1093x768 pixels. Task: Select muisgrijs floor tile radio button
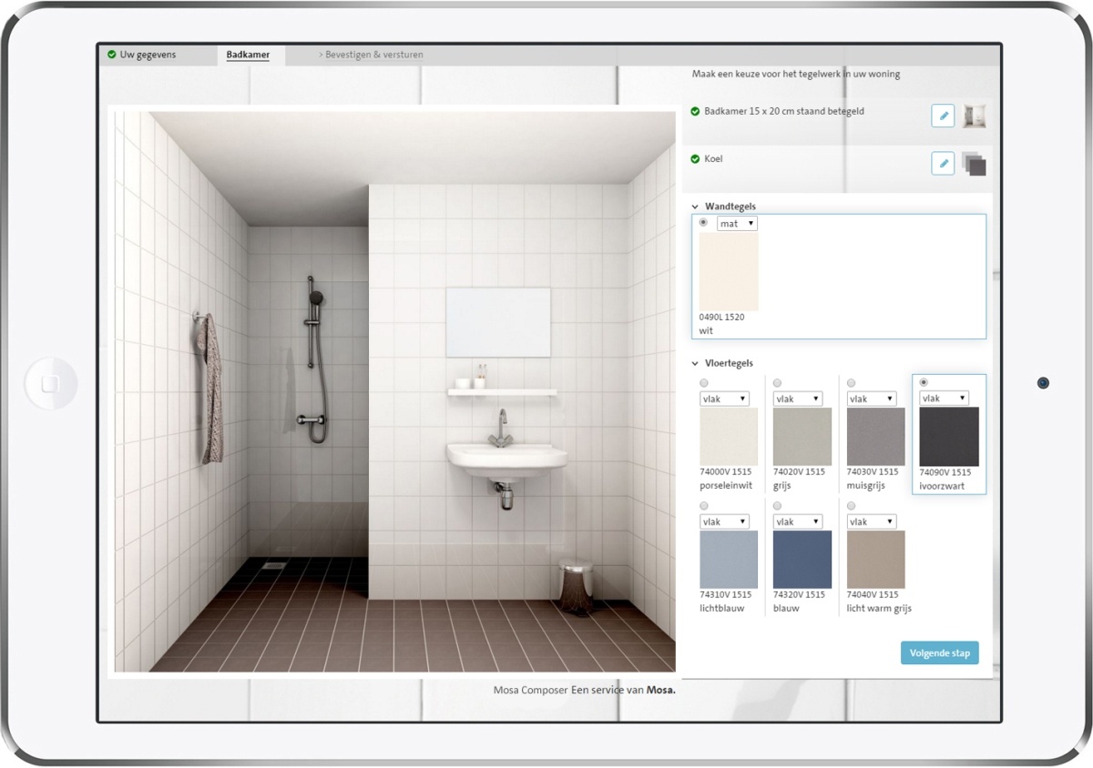tap(851, 384)
